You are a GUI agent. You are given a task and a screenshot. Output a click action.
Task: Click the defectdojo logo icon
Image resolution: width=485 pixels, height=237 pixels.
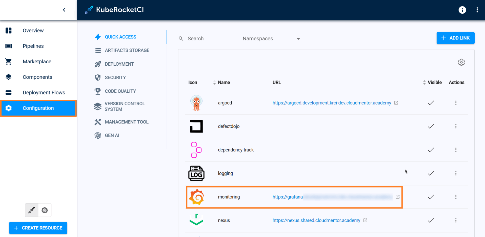196,126
